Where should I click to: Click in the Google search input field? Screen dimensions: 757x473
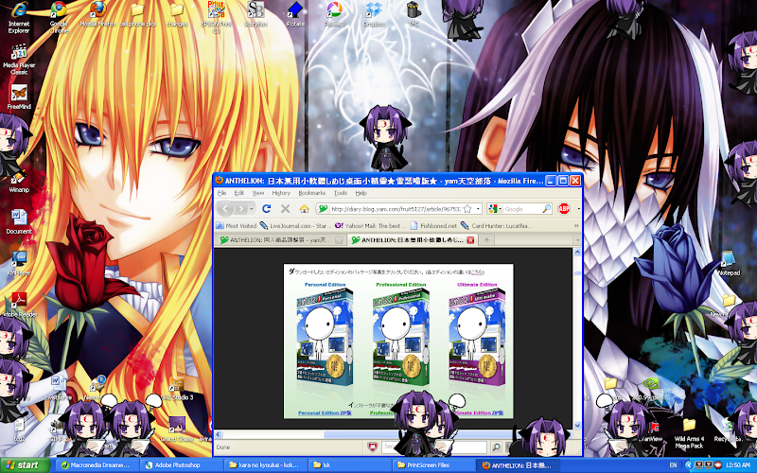pos(521,209)
